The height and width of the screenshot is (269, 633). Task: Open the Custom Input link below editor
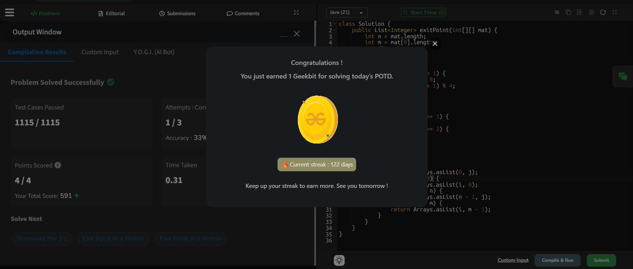click(x=513, y=260)
